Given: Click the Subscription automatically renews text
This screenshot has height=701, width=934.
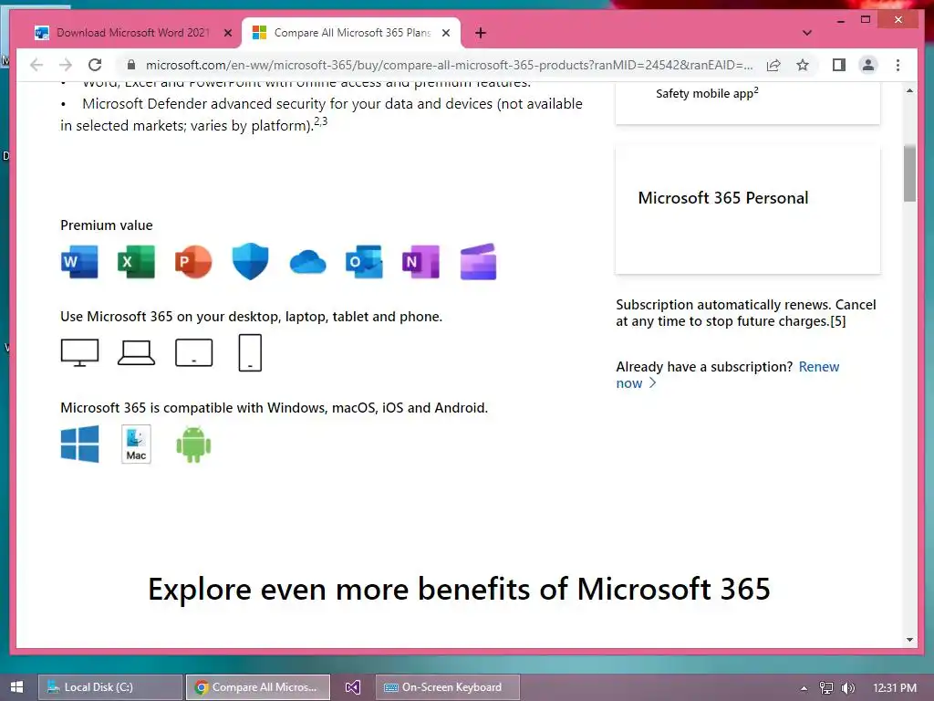Looking at the screenshot, I should point(746,313).
